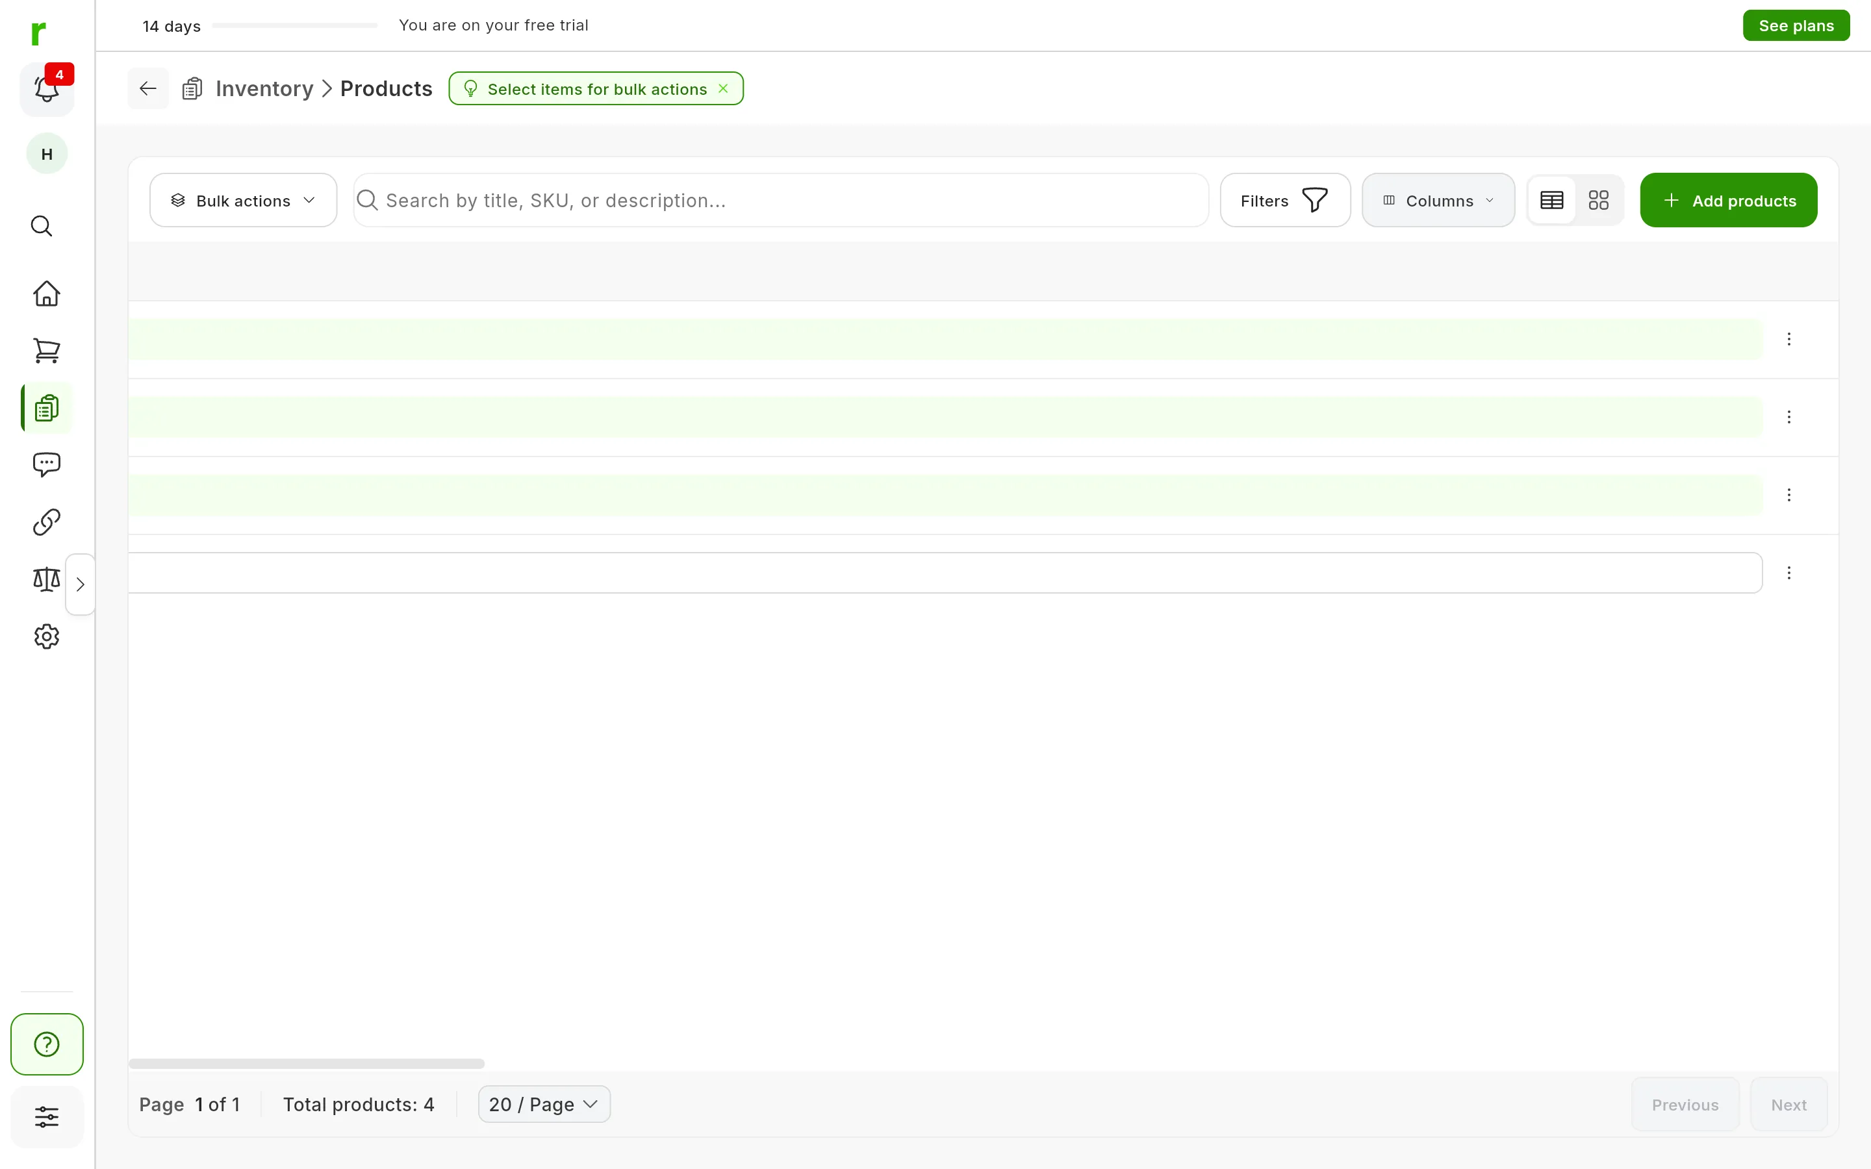This screenshot has height=1169, width=1871.
Task: Focus the product search field
Action: point(781,200)
